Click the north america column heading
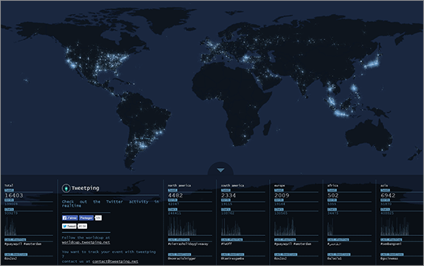Screen dimensions: 424x266 (x=179, y=186)
